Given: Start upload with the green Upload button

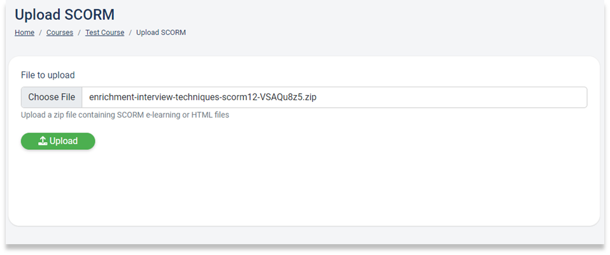Looking at the screenshot, I should click(x=58, y=141).
